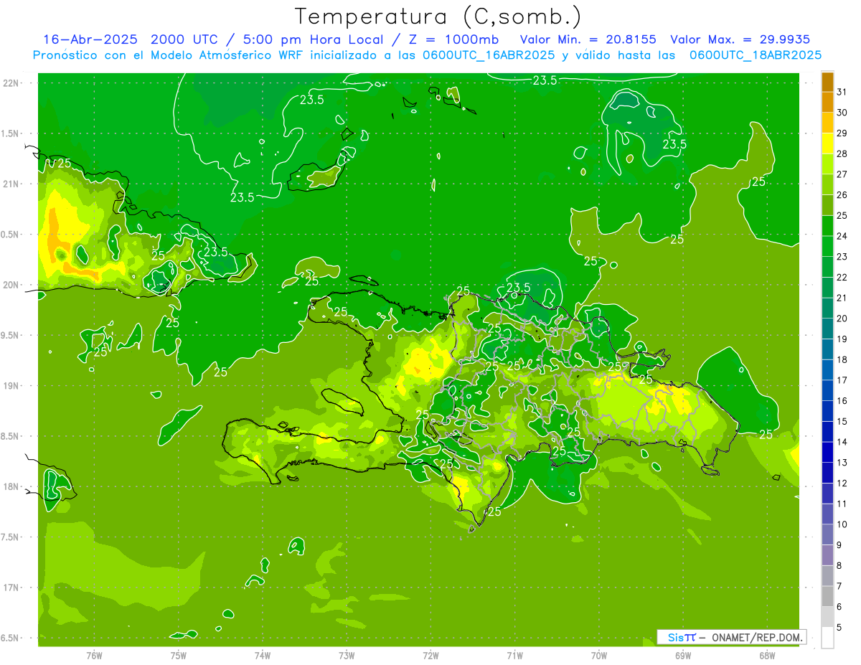861x665 pixels.
Task: Pick the dark blue legend swatch between 13 and 14
Action: (x=827, y=452)
